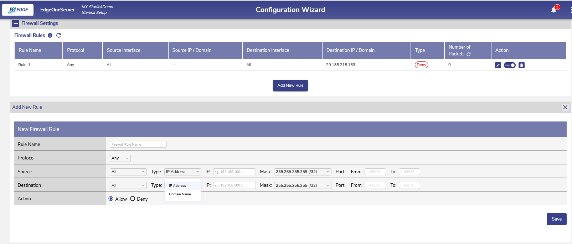This screenshot has height=244, width=572.
Task: Click the Firewall Rule Name field
Action: click(x=138, y=145)
